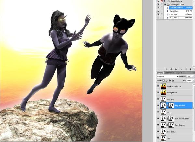Click the Background layer thumbnail
Viewport: 195px width, 142px height.
click(163, 92)
